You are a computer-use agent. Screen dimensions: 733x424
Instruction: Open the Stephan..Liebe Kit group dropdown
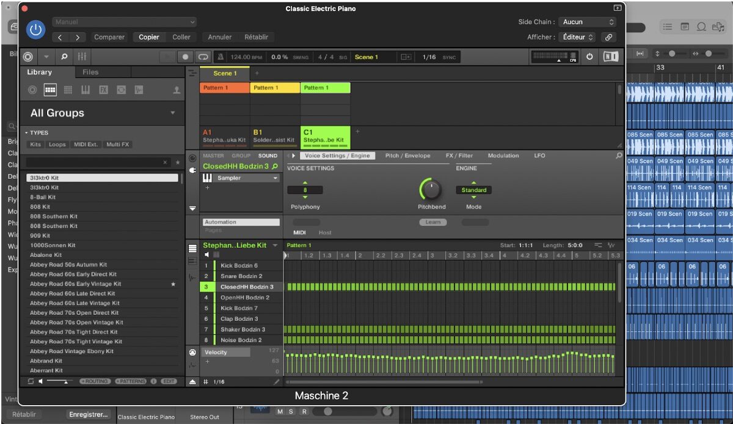[x=275, y=245]
